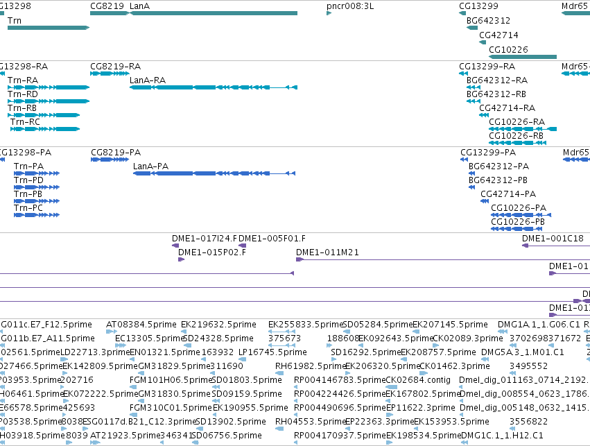The height and width of the screenshot is (446, 590).
Task: Click the Trn-RB transcript label
Action: [x=22, y=108]
